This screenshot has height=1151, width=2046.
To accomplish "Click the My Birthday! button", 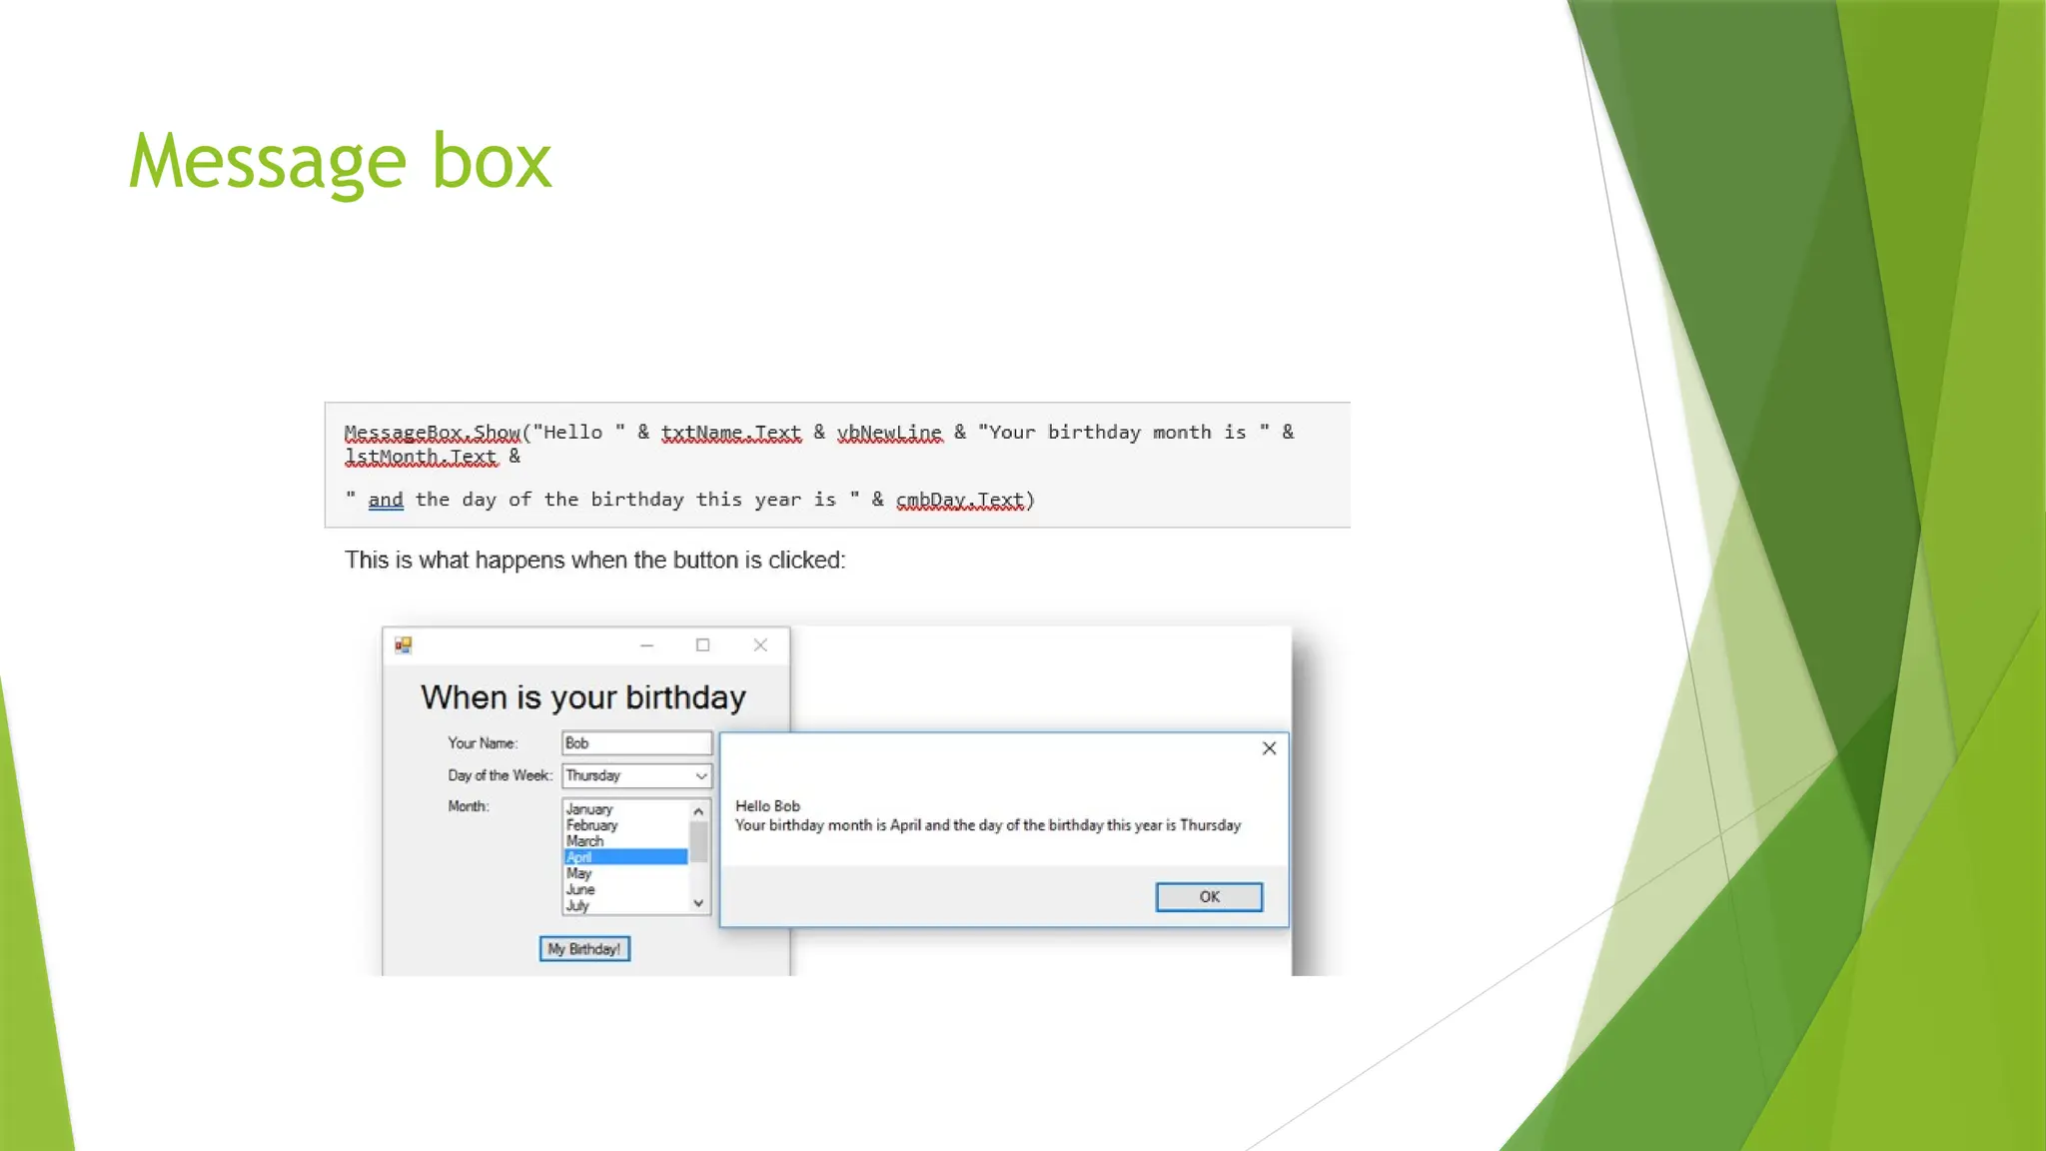I will point(584,949).
